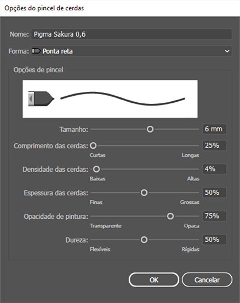
Task: Click the Forma dropdown chevron arrow
Action: coord(227,51)
